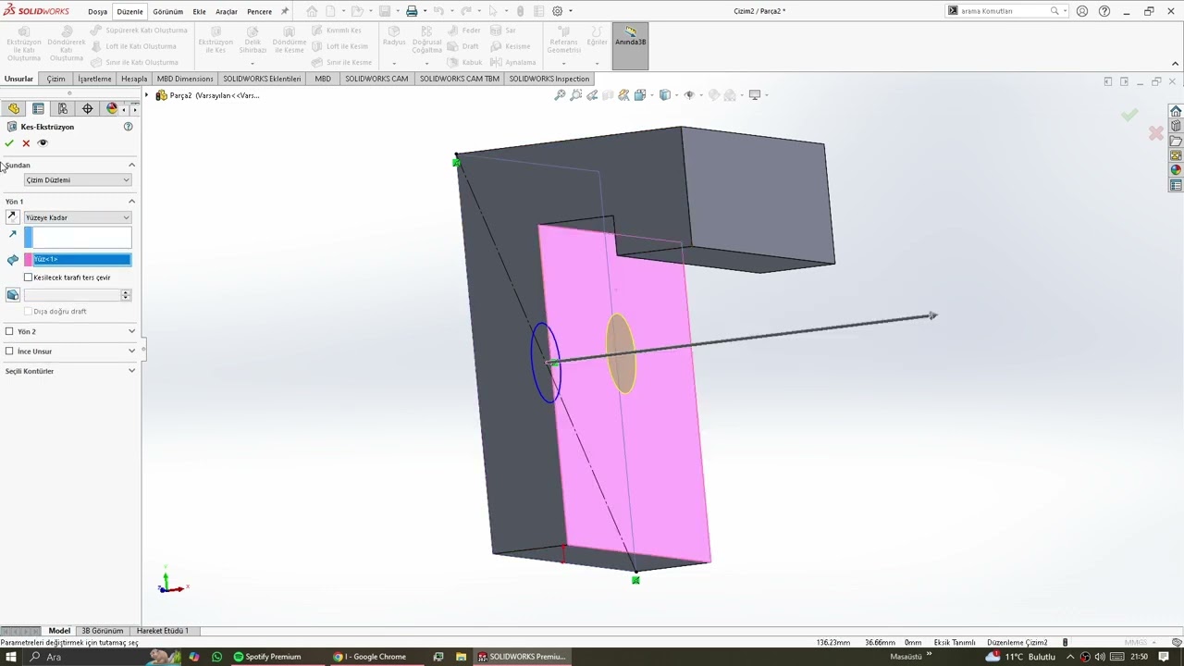Click the blue direction color swatch
Viewport: 1184px width, 666px height.
click(x=29, y=238)
